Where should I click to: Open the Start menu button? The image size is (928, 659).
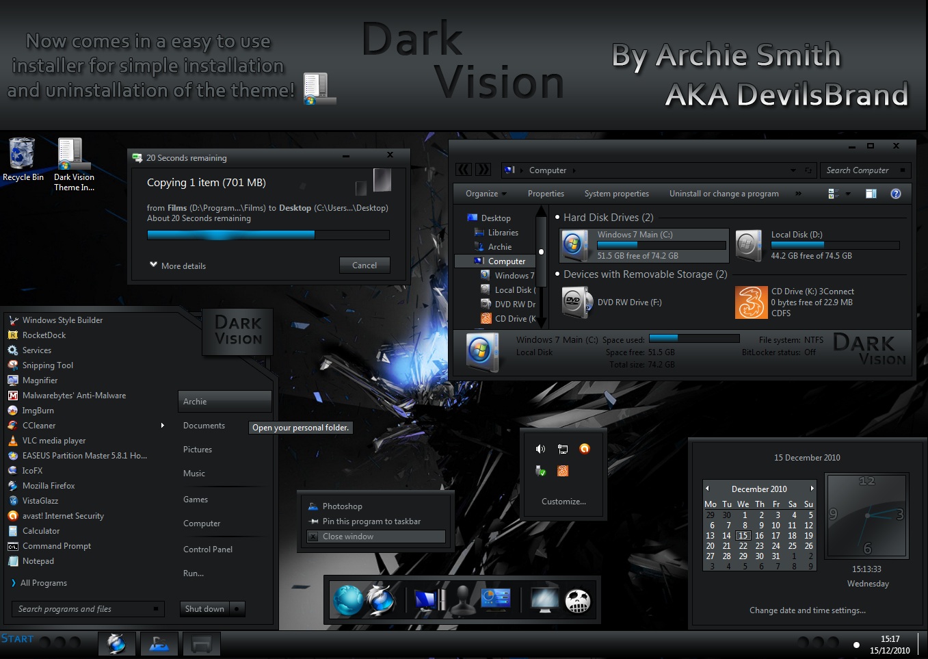(17, 639)
